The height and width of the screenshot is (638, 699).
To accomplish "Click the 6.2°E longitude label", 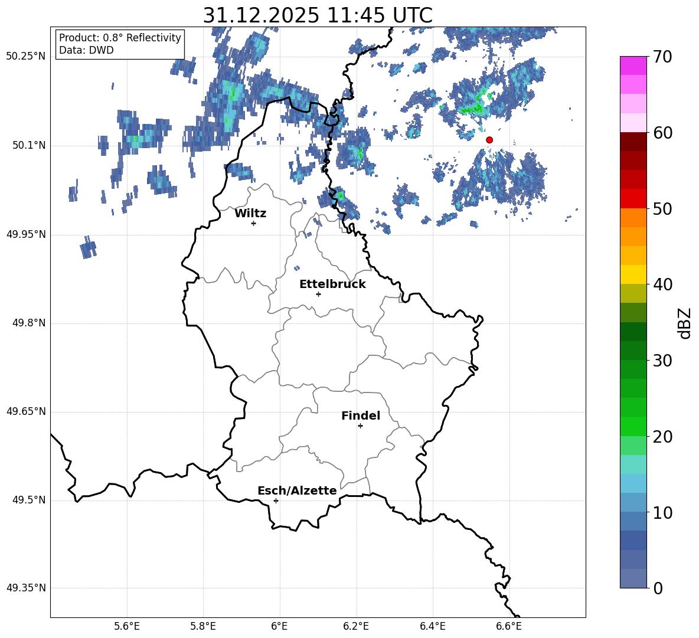I will [x=356, y=626].
